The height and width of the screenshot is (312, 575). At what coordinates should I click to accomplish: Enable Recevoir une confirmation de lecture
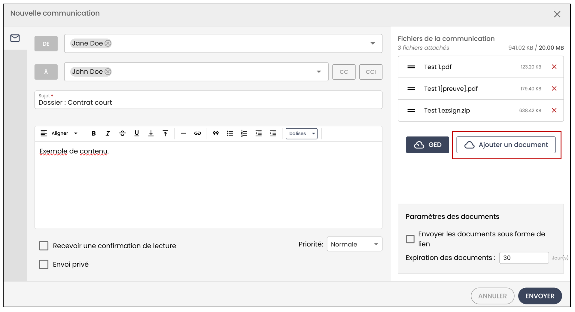(44, 246)
